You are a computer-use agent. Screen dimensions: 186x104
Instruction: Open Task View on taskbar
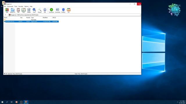[x=12, y=102]
